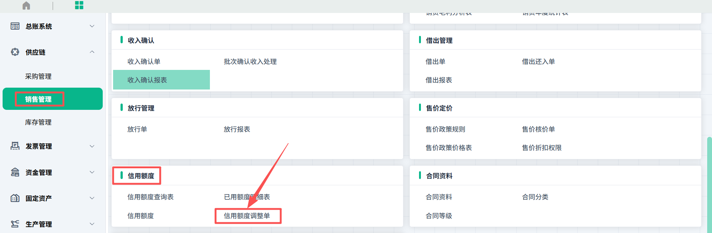
Task: Click the 生产管理 production icon
Action: click(15, 224)
